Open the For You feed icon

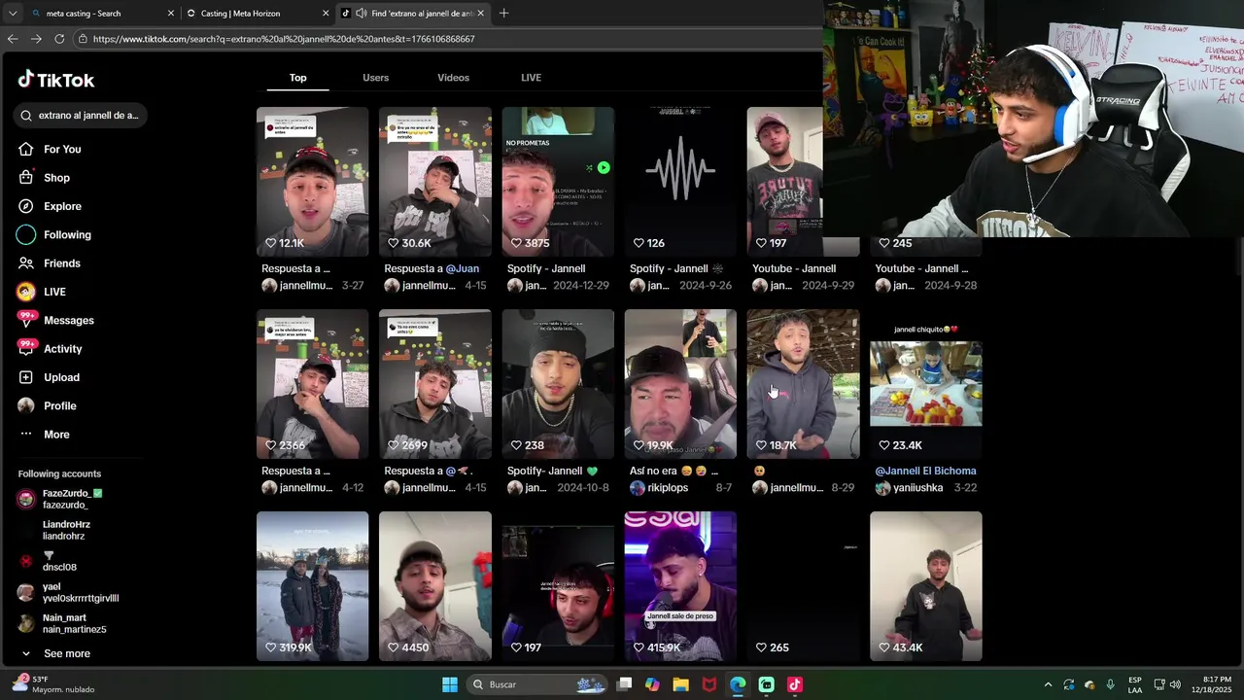[x=26, y=149]
